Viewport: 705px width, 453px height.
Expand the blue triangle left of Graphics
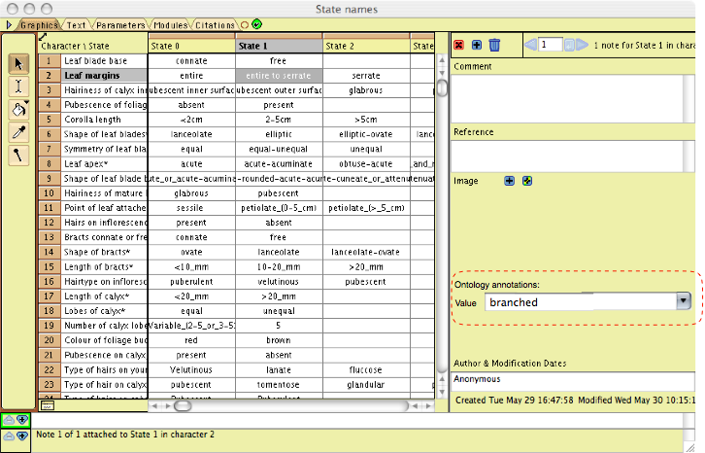tap(9, 25)
